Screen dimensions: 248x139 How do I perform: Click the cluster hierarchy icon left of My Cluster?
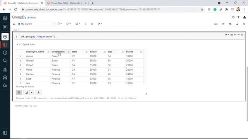click(x=14, y=24)
